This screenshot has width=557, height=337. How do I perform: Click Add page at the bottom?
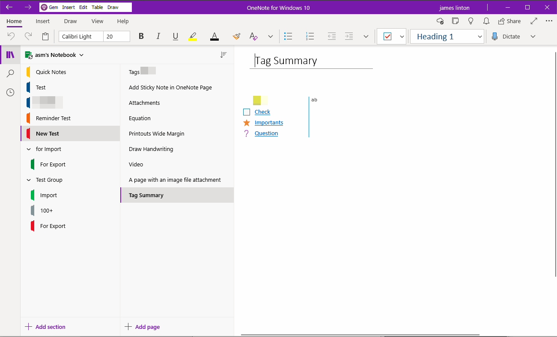tap(142, 326)
